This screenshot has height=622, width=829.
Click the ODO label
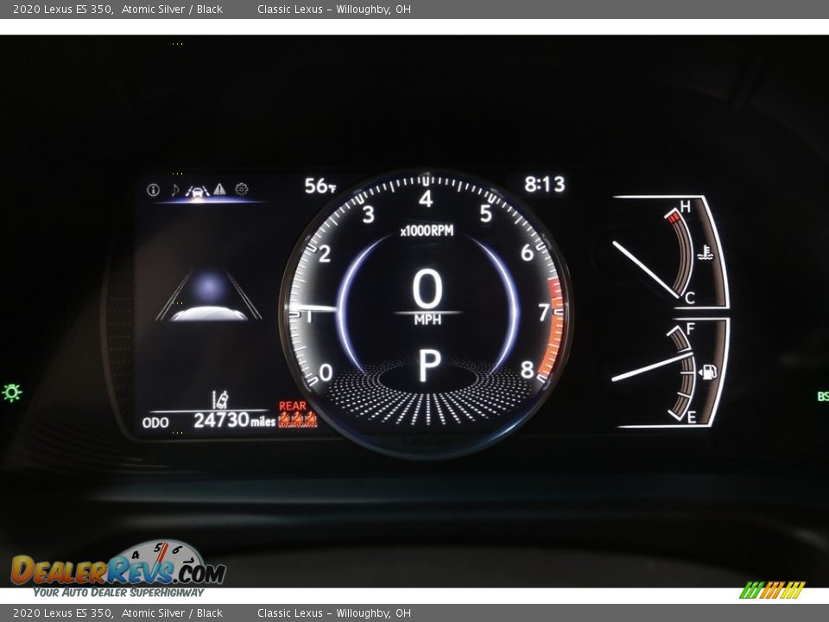(x=155, y=422)
